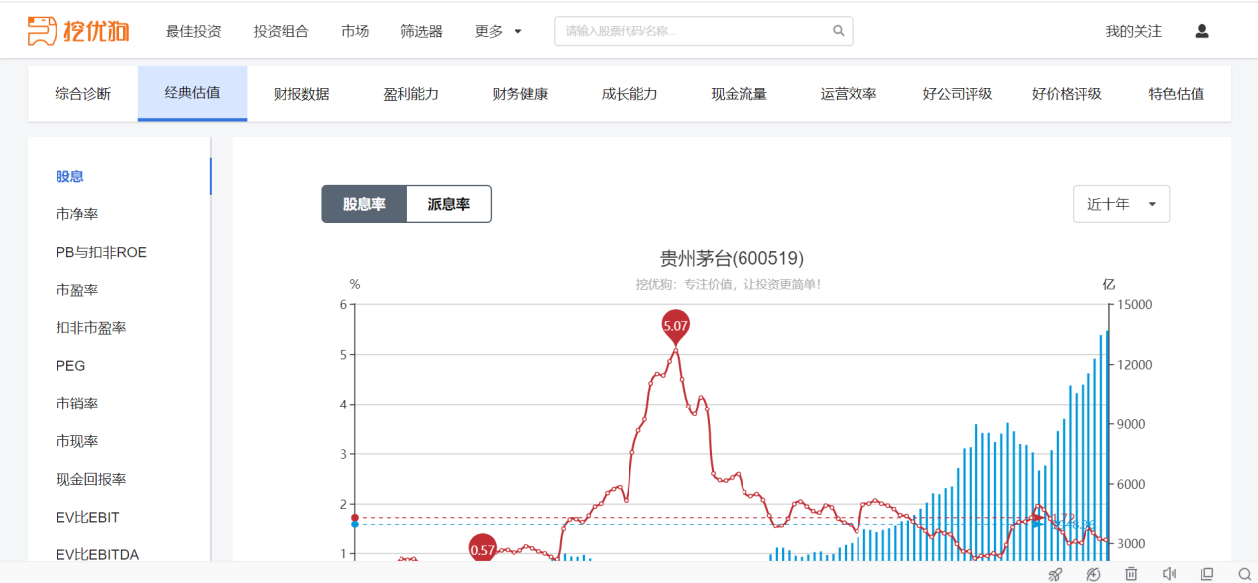Open 市场 in top navigation
1258x583 pixels.
click(355, 31)
